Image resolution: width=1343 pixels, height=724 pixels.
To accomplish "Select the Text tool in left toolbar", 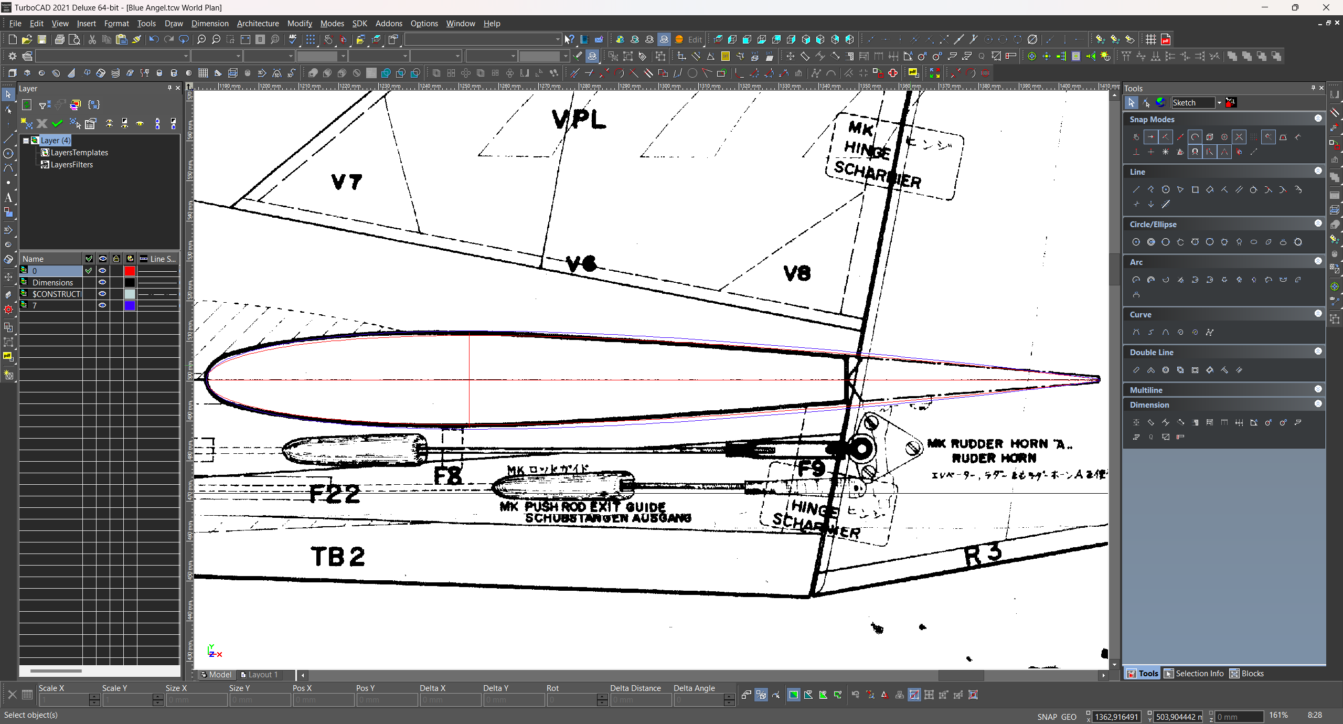I will point(8,198).
